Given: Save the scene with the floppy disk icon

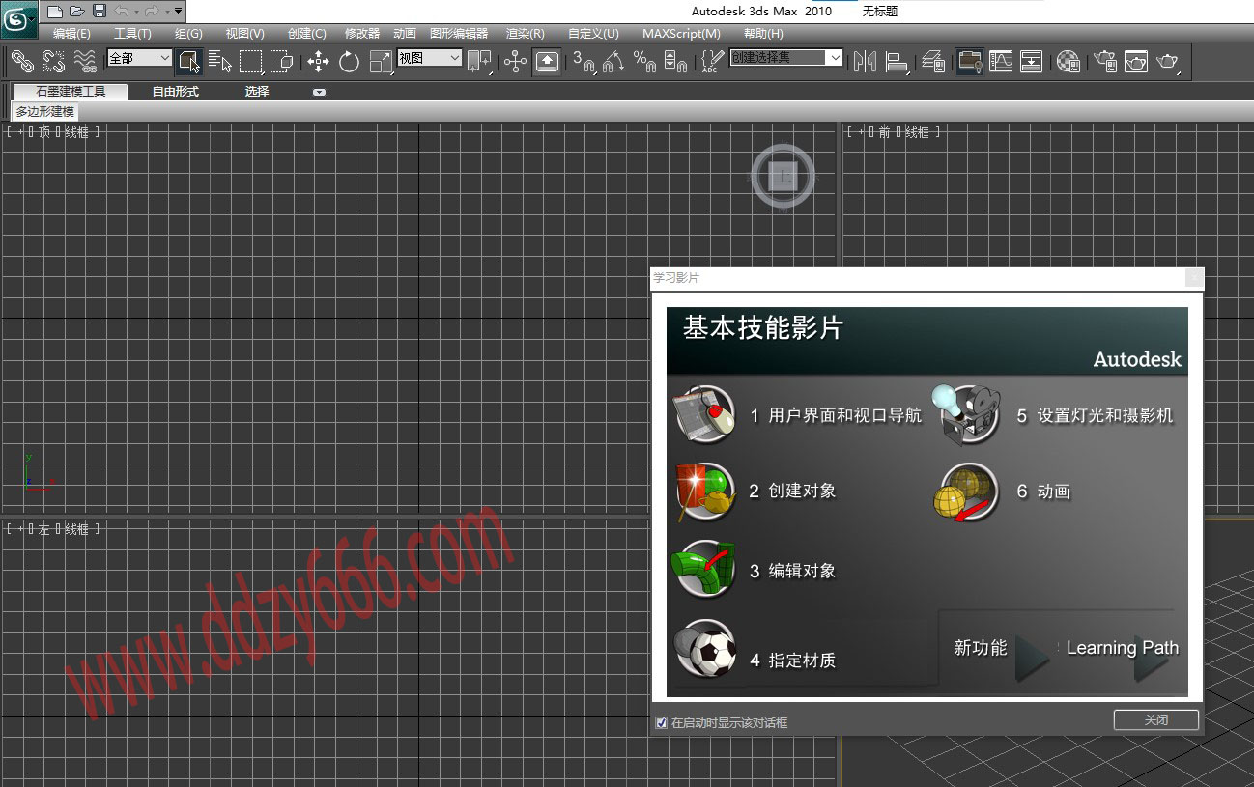Looking at the screenshot, I should click(100, 12).
